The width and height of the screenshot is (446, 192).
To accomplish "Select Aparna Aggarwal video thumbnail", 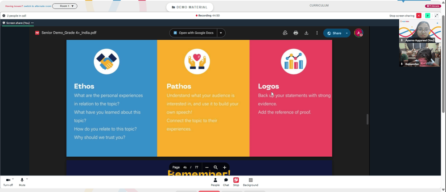I will 420,31.
